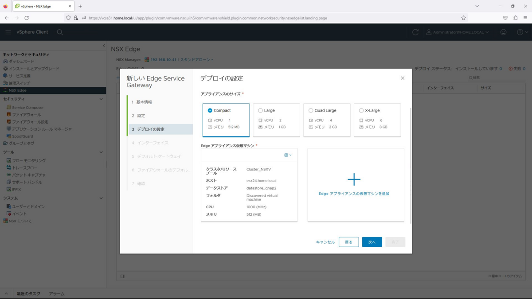Click the column picker icon below table
This screenshot has width=532, height=299.
122,276
